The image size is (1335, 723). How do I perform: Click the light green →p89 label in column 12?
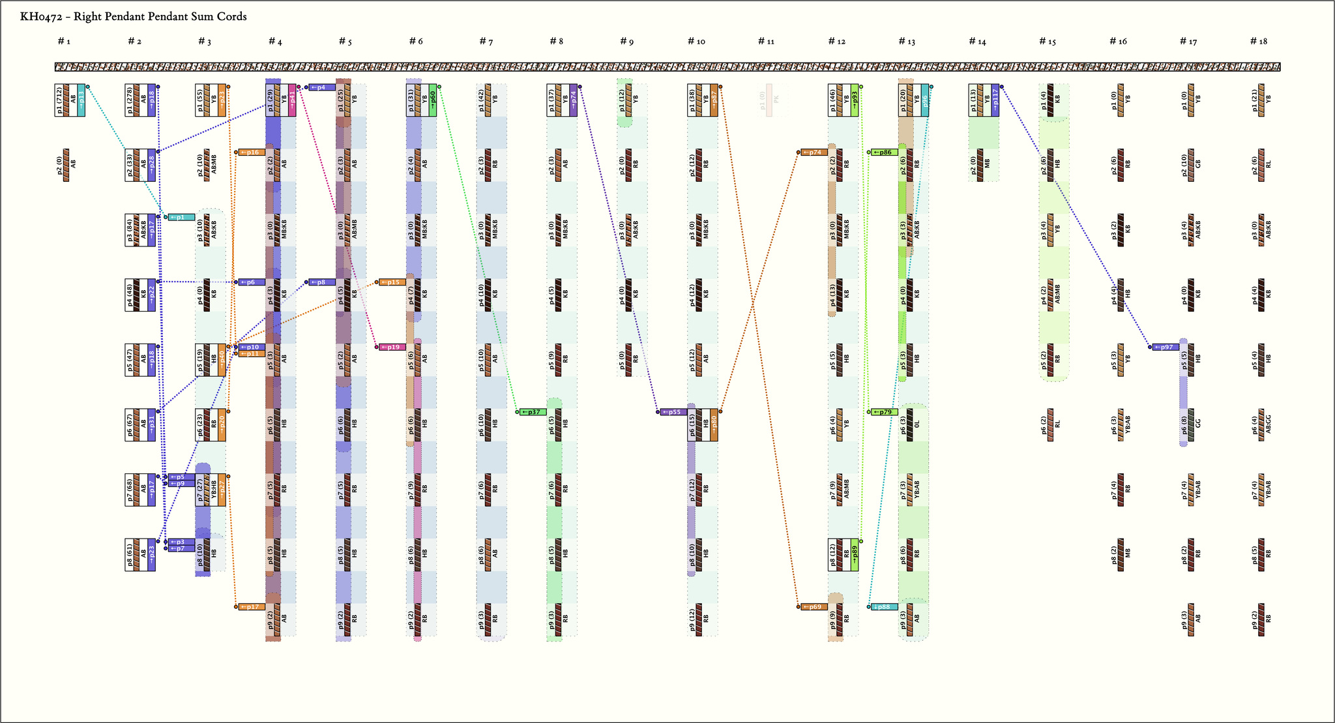855,555
